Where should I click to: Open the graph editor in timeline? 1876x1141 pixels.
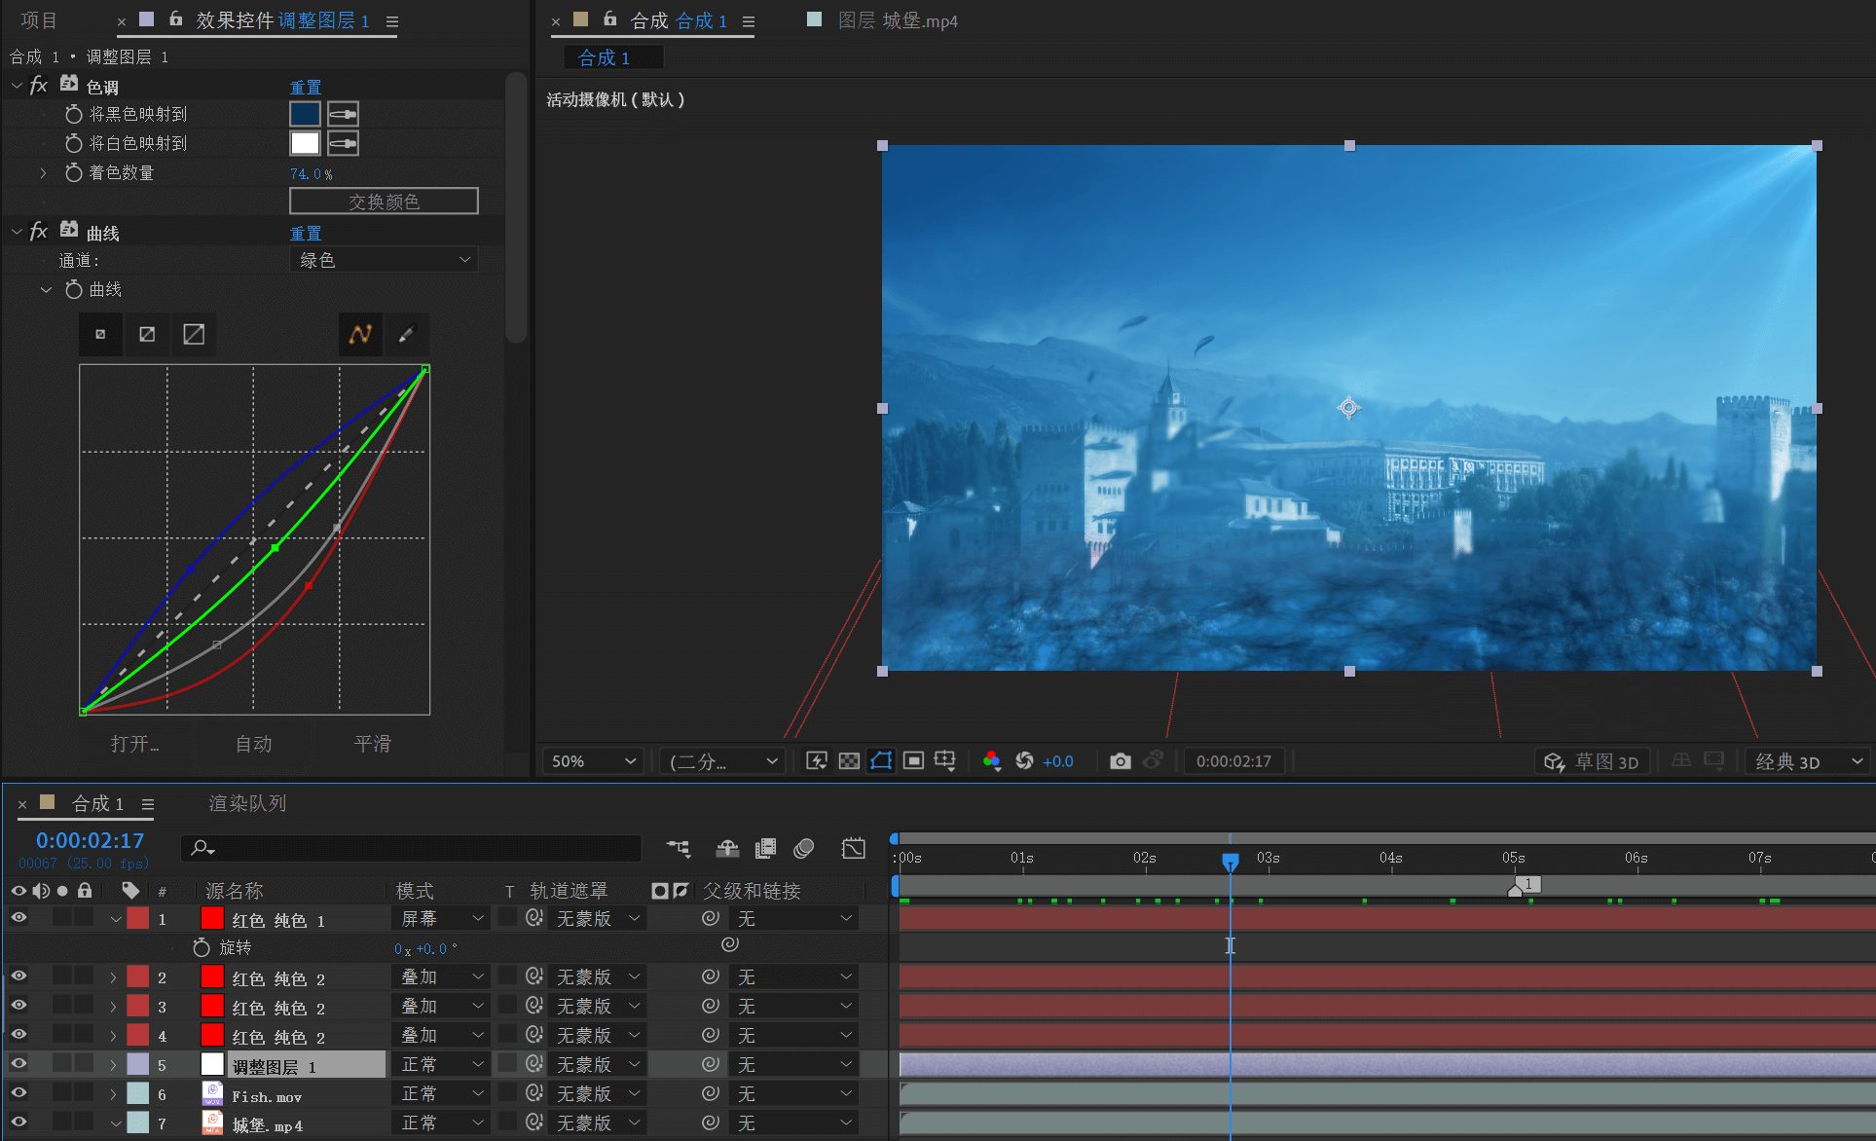click(853, 848)
